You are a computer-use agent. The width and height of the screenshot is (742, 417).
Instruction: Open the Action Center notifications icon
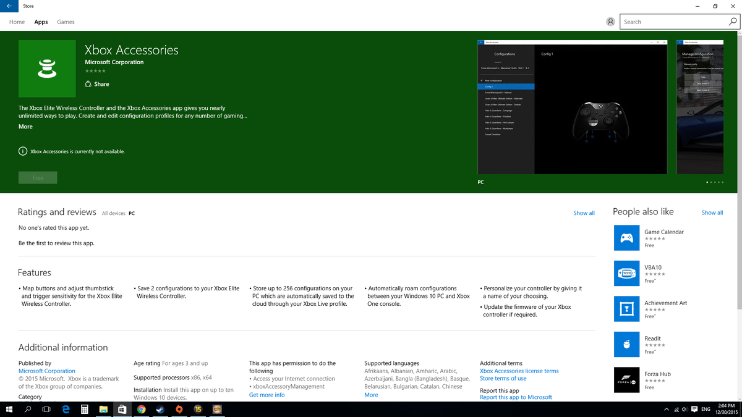click(693, 409)
